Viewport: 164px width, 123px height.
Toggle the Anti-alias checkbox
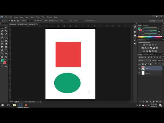point(36,21)
